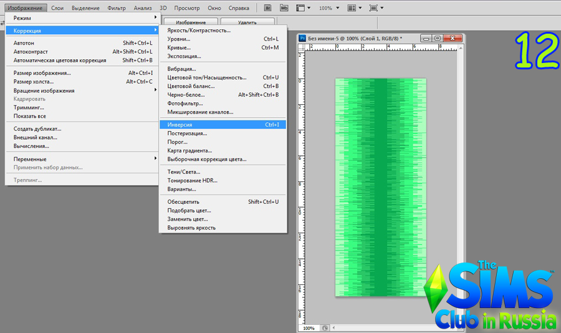The width and height of the screenshot is (561, 333).
Task: Click the green striped canvas image
Action: pos(380,187)
